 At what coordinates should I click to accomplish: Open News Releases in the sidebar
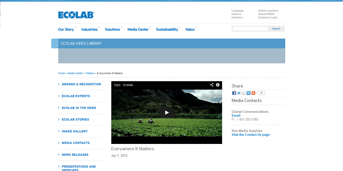click(x=75, y=155)
